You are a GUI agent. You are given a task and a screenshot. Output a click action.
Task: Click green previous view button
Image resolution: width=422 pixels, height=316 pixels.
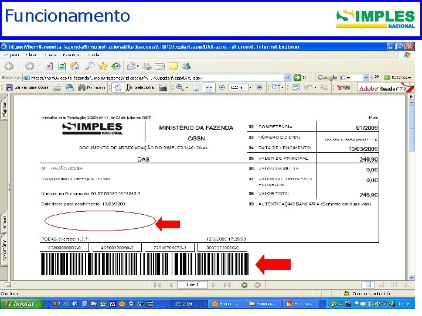(x=244, y=285)
